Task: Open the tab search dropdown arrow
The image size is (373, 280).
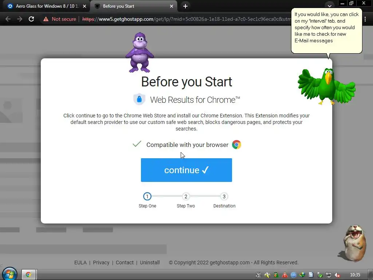Action: tap(329, 6)
